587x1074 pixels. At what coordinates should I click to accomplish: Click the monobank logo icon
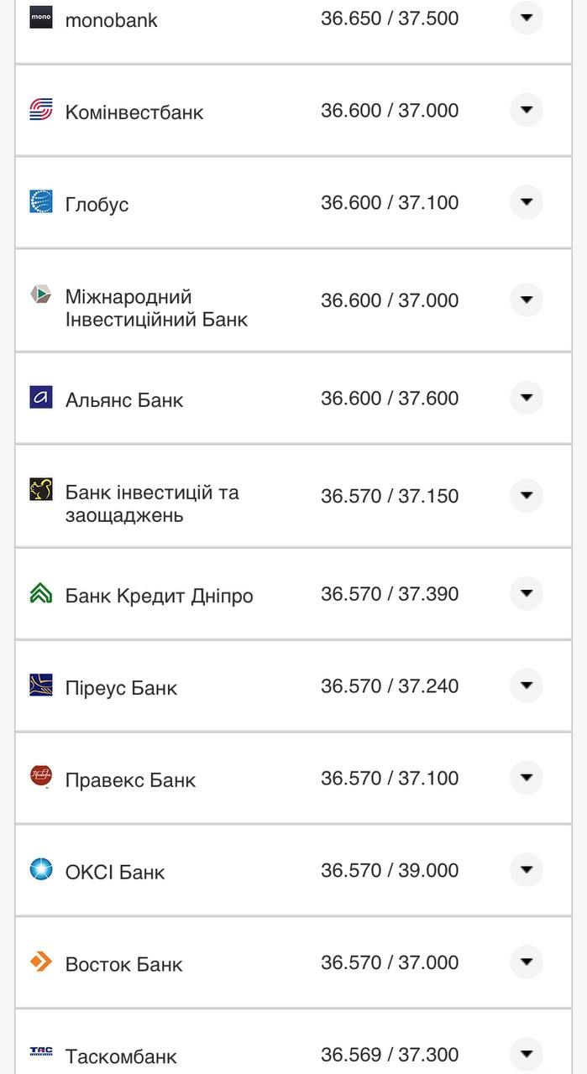pyautogui.click(x=40, y=17)
